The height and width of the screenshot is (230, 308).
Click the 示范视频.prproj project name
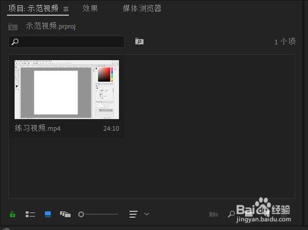pyautogui.click(x=51, y=26)
